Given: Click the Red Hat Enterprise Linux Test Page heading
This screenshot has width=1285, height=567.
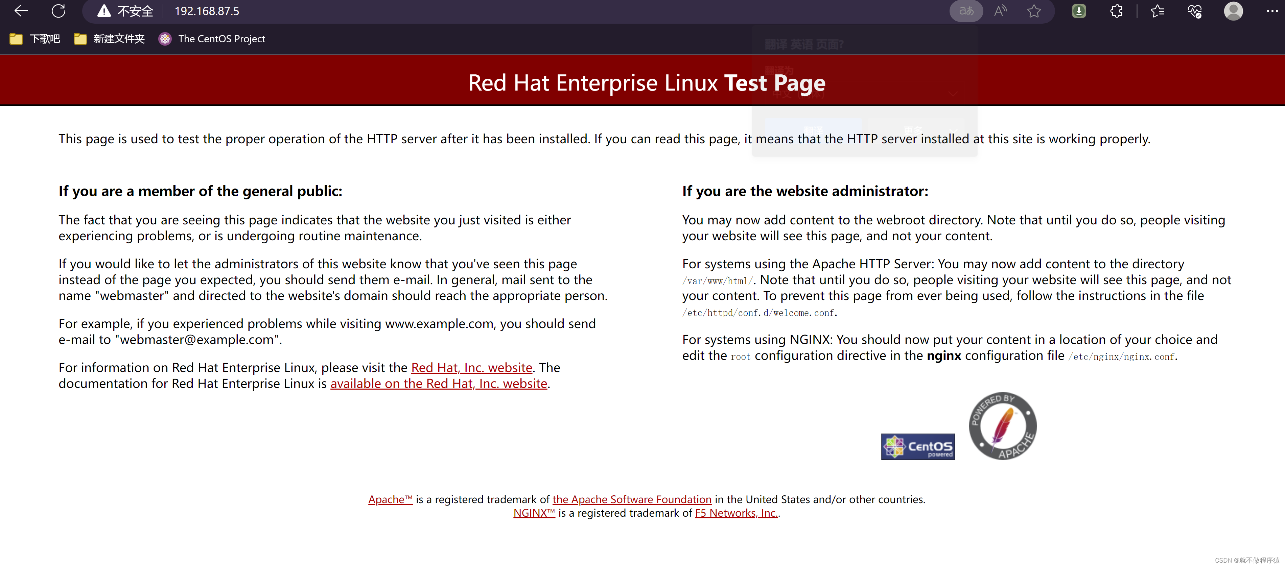Looking at the screenshot, I should tap(647, 83).
